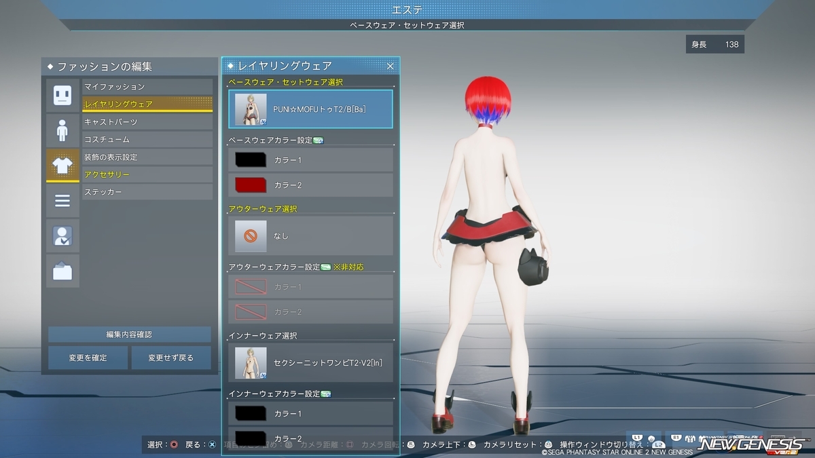Click the ベースウェアカラー設定 heading
This screenshot has width=815, height=458.
tap(270, 140)
